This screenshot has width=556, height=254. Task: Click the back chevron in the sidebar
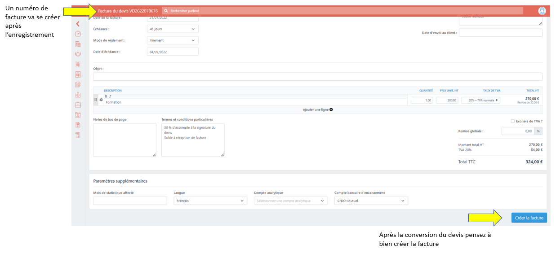pos(78,24)
